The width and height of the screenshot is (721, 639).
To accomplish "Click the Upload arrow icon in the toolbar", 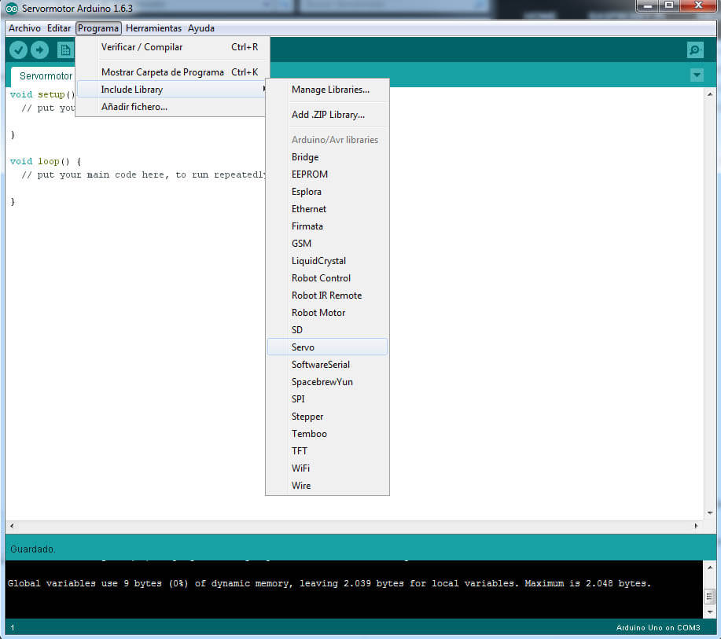I will (39, 50).
